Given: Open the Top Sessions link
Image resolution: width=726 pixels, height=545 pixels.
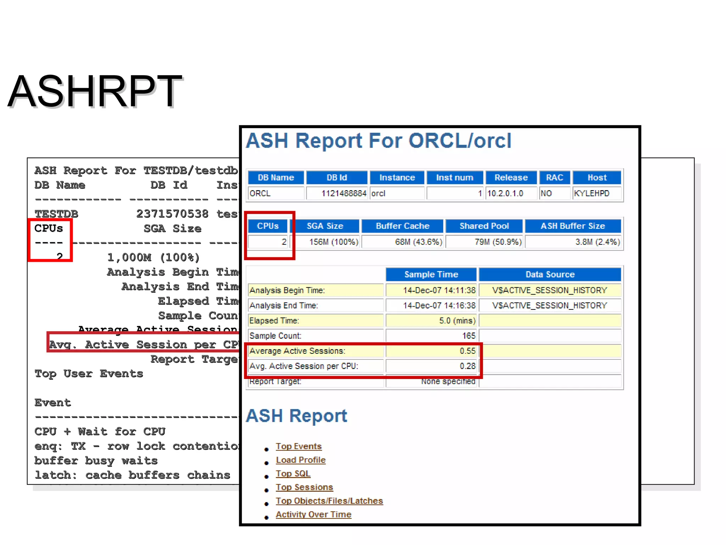Looking at the screenshot, I should [x=304, y=487].
